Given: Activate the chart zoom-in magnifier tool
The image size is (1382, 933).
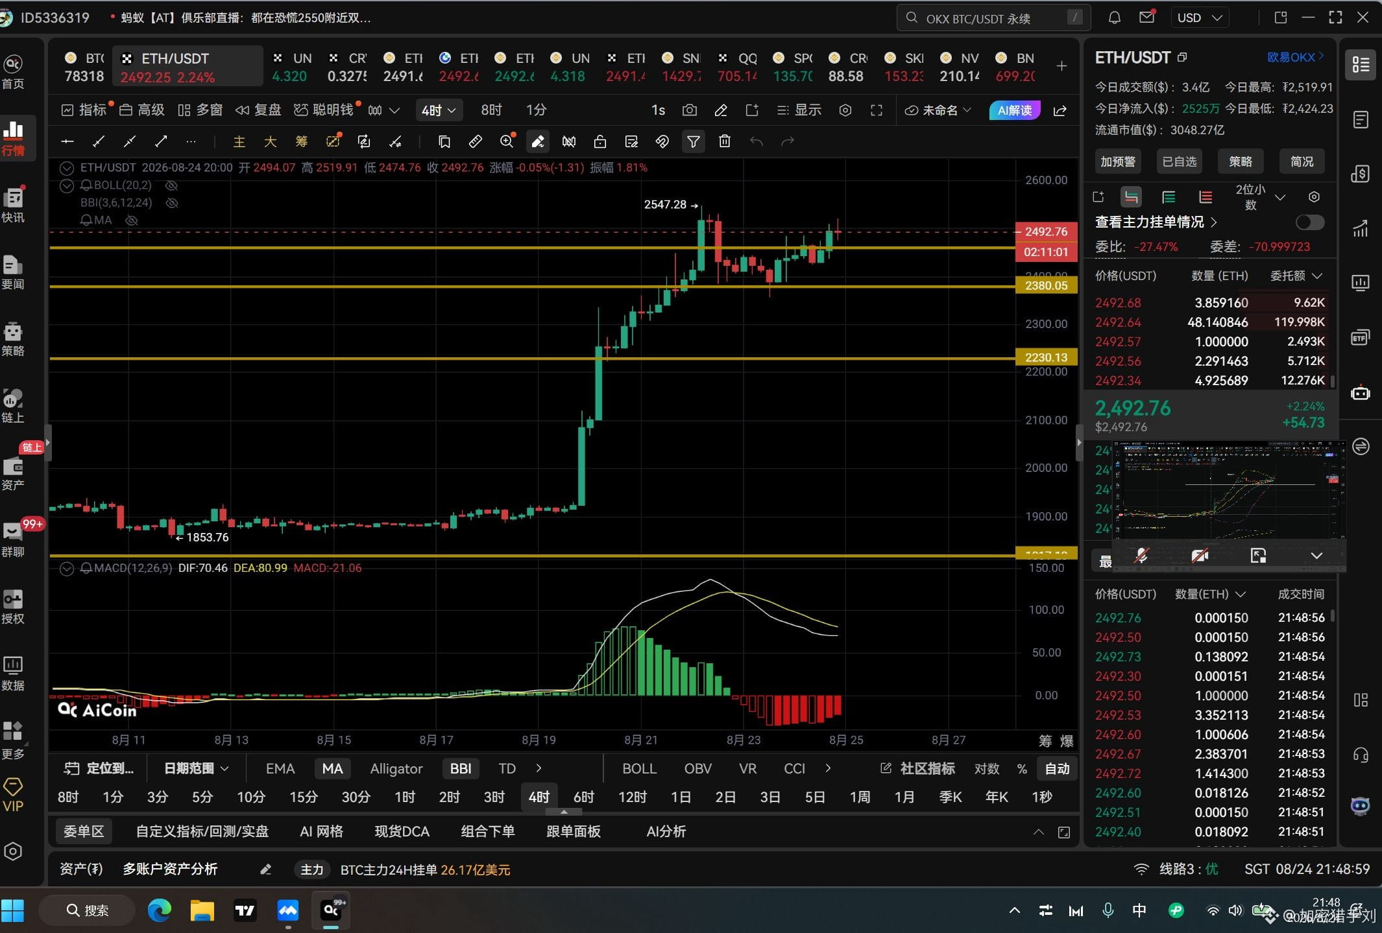Looking at the screenshot, I should pyautogui.click(x=507, y=141).
